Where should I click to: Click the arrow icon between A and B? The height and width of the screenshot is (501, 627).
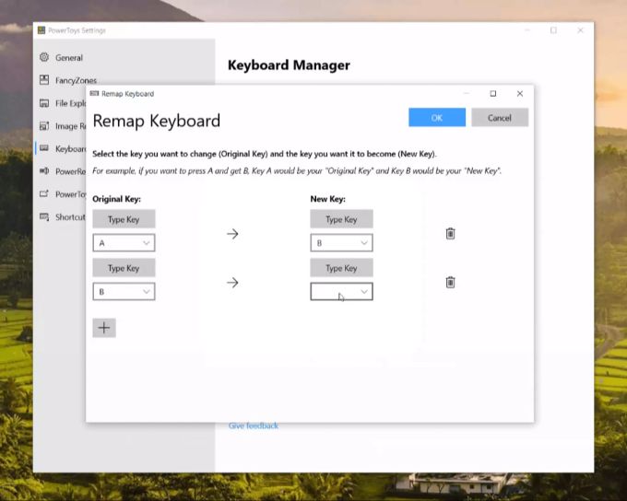(232, 234)
